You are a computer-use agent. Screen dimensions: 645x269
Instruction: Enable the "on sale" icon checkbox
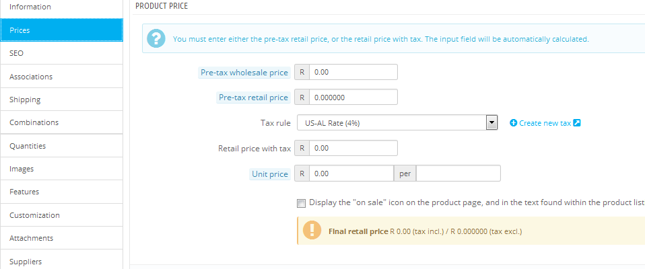point(301,202)
